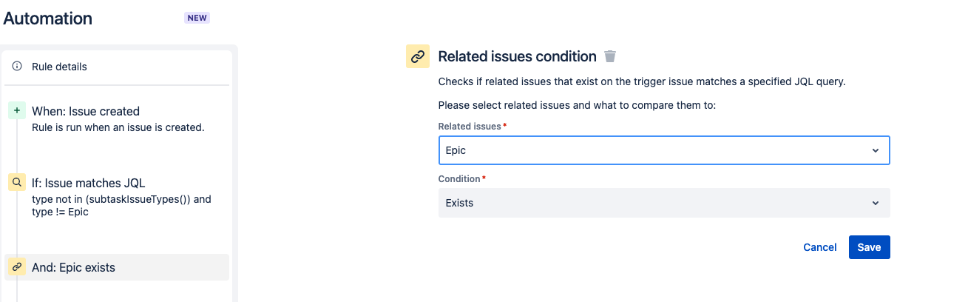Click the Related issues condition heading text

(x=517, y=56)
